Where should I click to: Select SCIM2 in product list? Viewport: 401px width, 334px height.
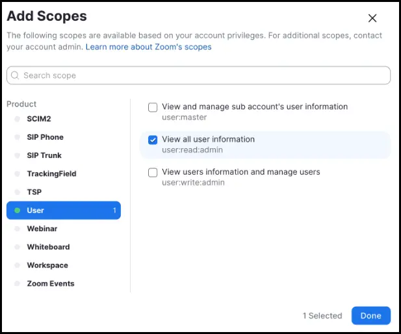[x=39, y=119]
